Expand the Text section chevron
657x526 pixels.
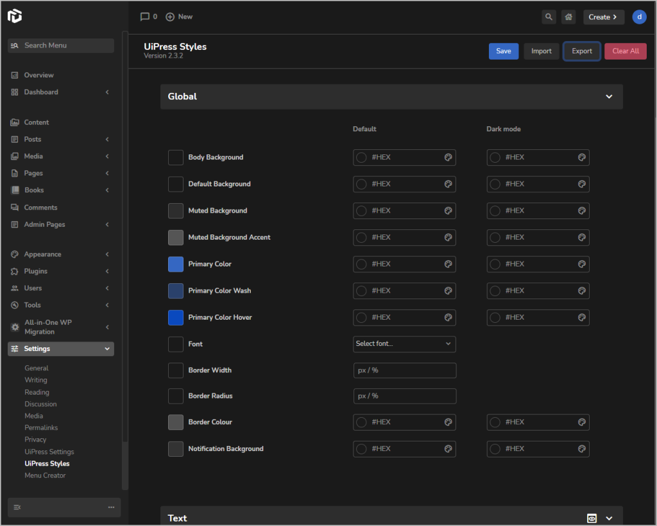coord(609,518)
